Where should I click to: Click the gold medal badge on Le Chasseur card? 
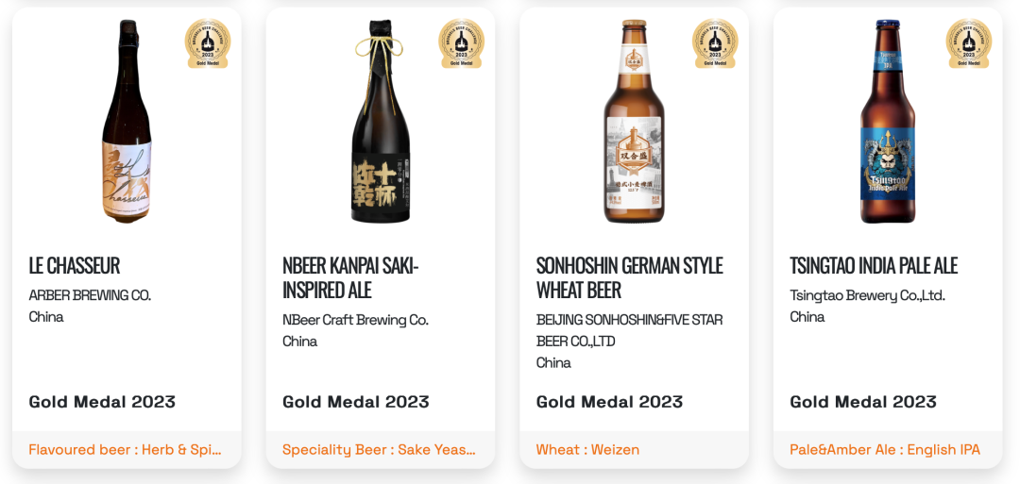coord(208,43)
